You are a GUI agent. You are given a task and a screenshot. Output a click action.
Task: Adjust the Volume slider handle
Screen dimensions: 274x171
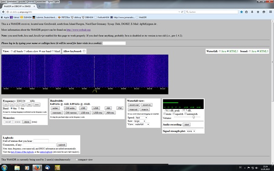click(194, 117)
